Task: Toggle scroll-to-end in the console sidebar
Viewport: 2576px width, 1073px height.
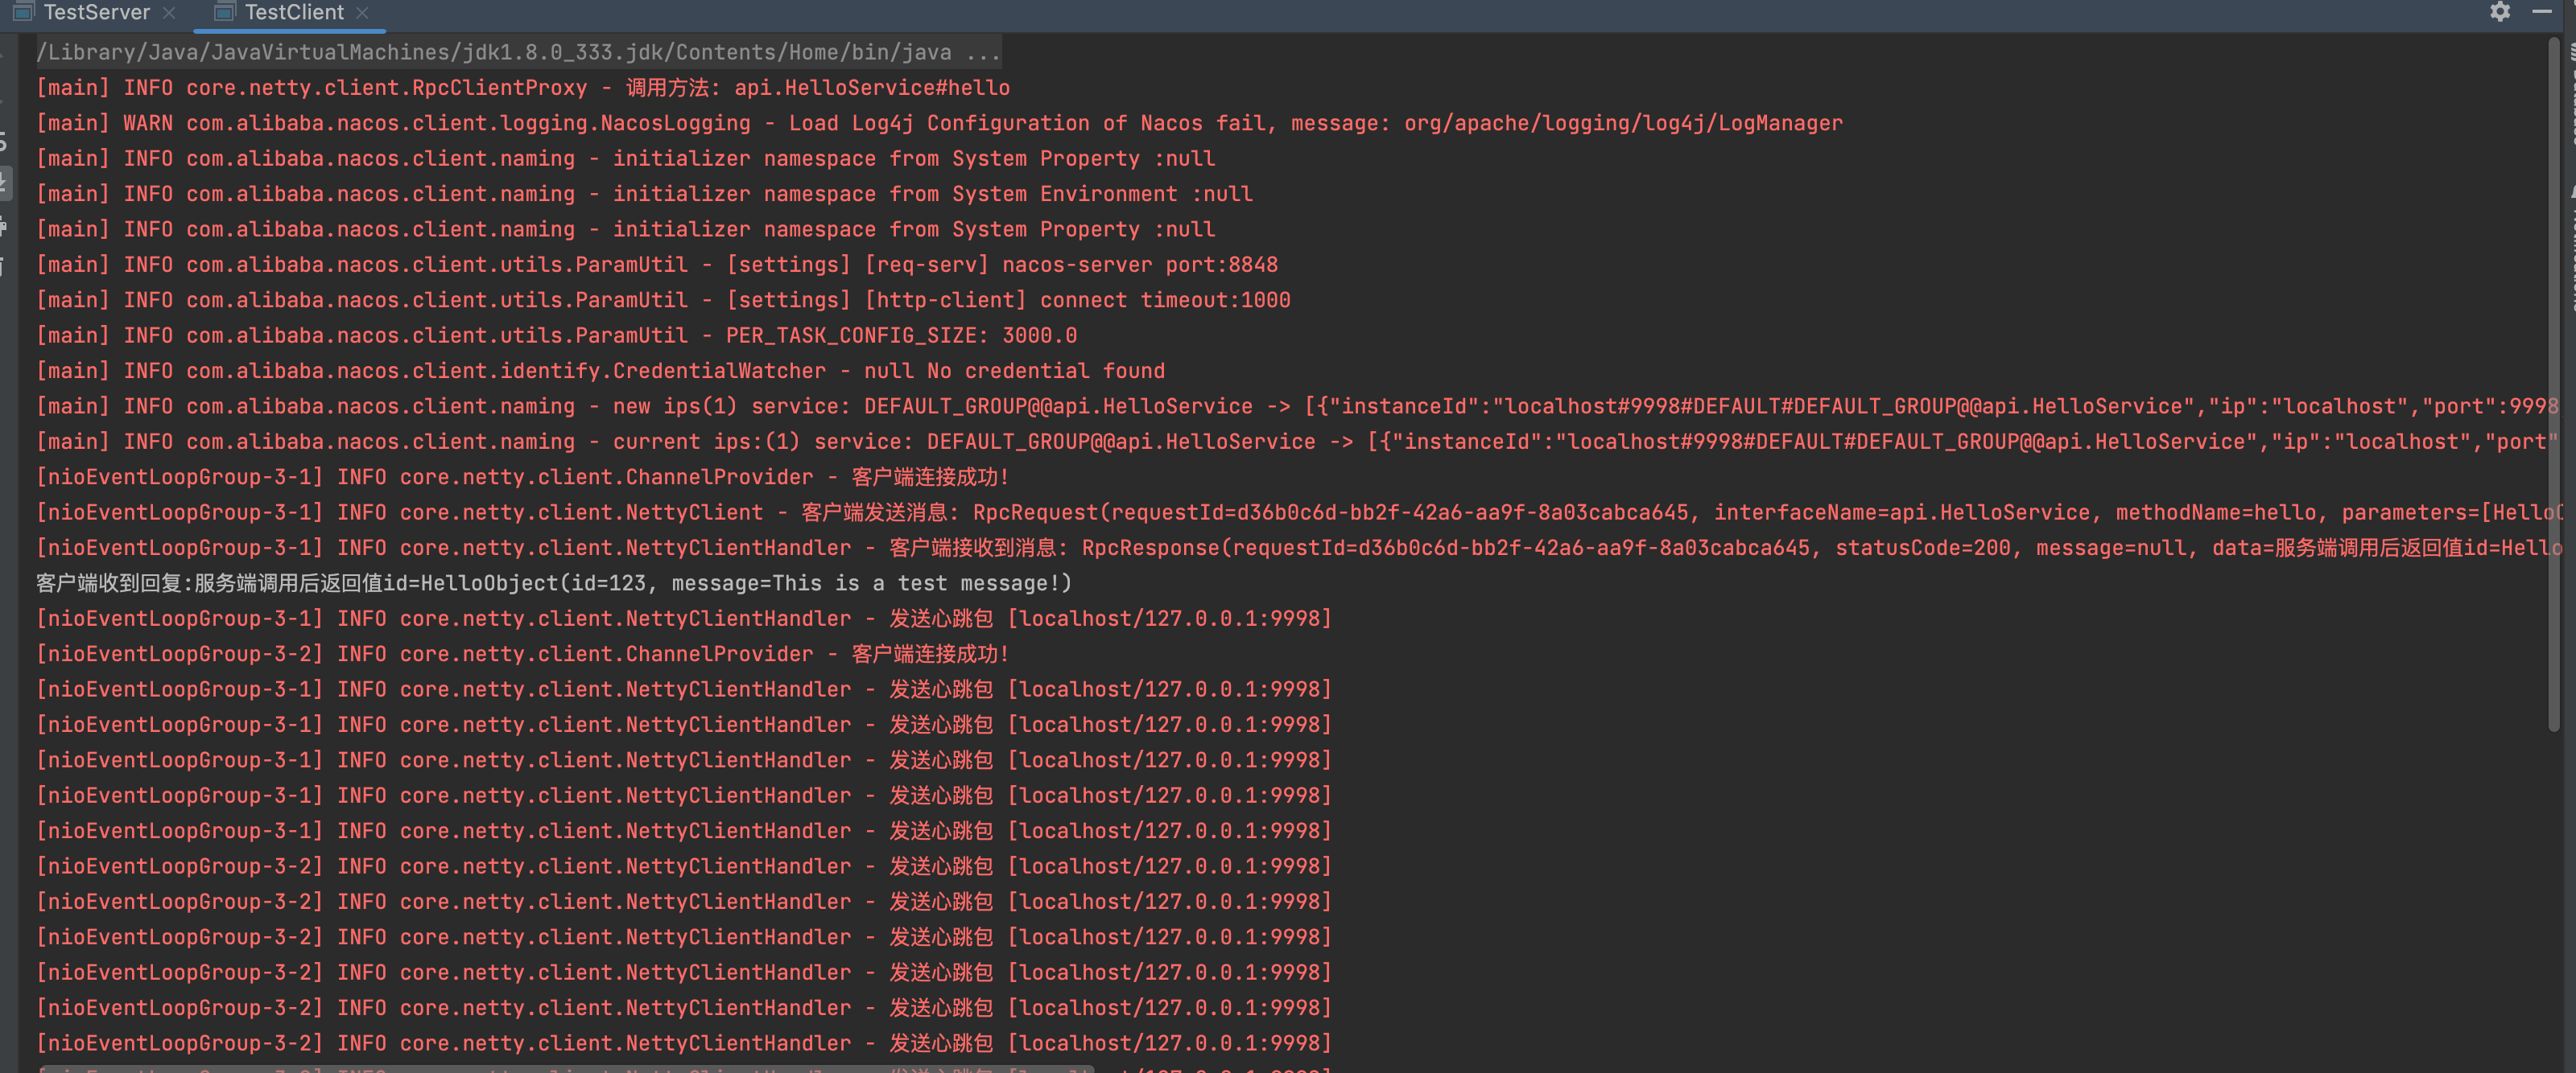Action: [4, 183]
